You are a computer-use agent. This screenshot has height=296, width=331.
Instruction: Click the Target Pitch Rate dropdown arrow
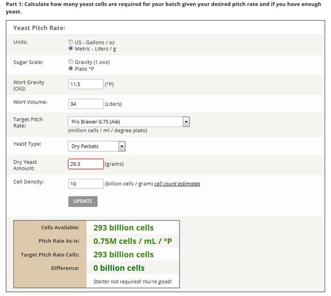(x=186, y=121)
